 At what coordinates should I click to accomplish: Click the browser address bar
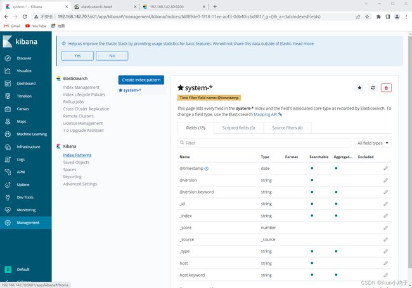(189, 17)
